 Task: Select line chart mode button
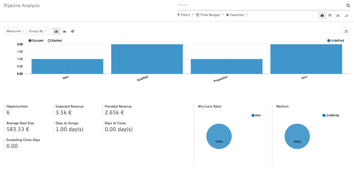pos(64,31)
